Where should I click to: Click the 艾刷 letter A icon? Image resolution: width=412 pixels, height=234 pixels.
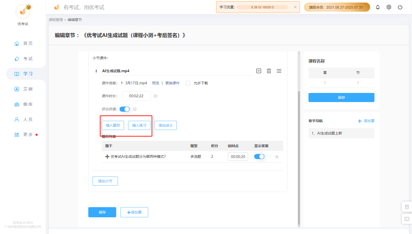[x=17, y=89]
